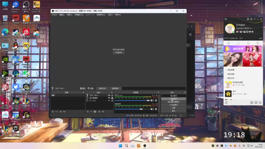Screen dimensions: 265x149
Task: Click 开始录制 start recording button
Action: (174, 99)
